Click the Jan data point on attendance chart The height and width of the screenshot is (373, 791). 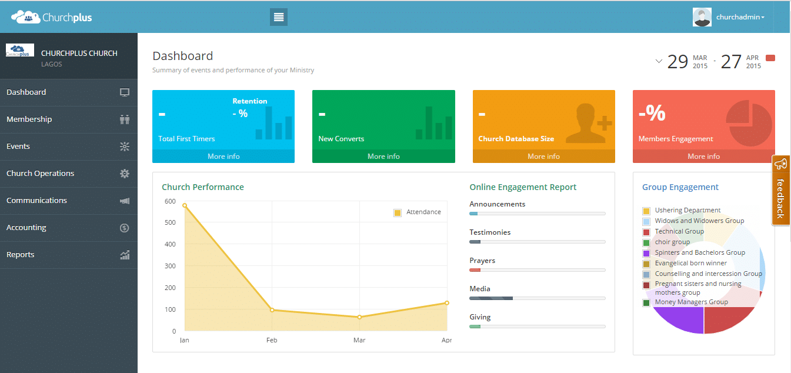click(185, 205)
